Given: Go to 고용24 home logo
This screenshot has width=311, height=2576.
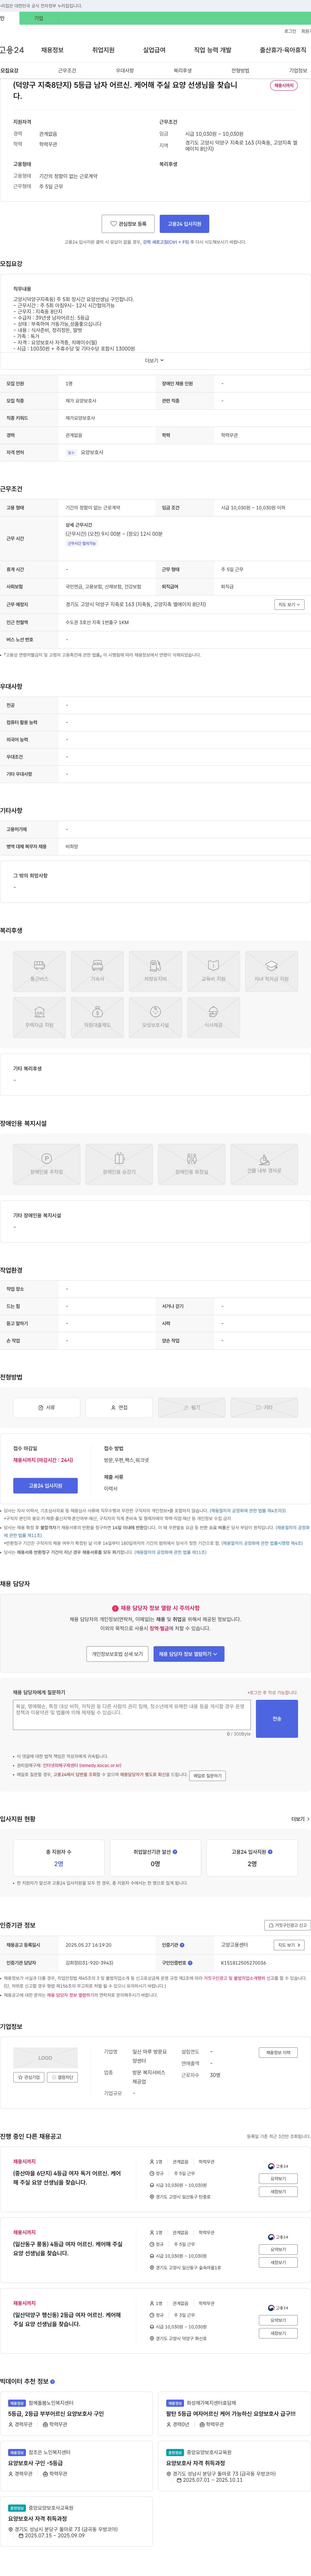Looking at the screenshot, I should [x=12, y=50].
